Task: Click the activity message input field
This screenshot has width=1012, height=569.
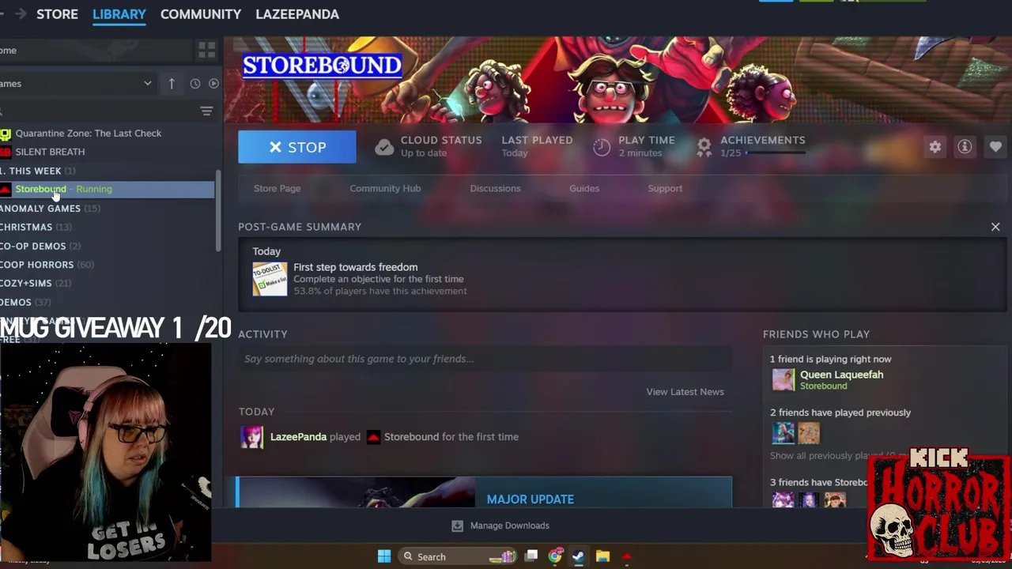Action: coord(485,359)
